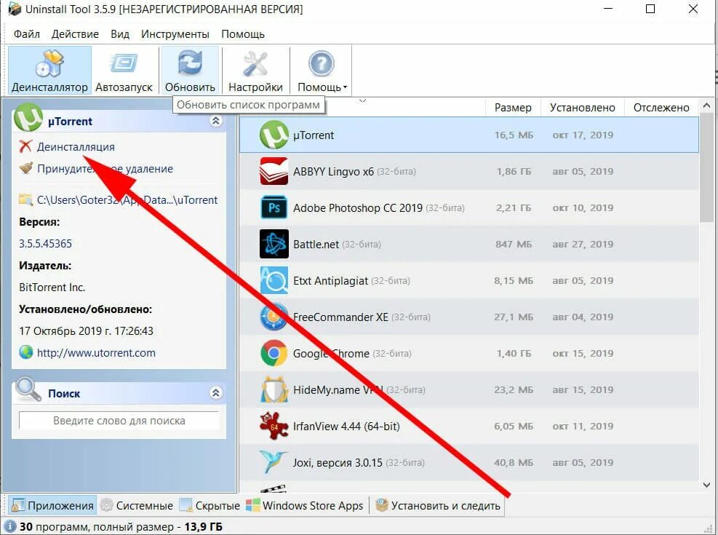The width and height of the screenshot is (718, 535).
Task: Click the info icon in status bar
Action: [9, 527]
